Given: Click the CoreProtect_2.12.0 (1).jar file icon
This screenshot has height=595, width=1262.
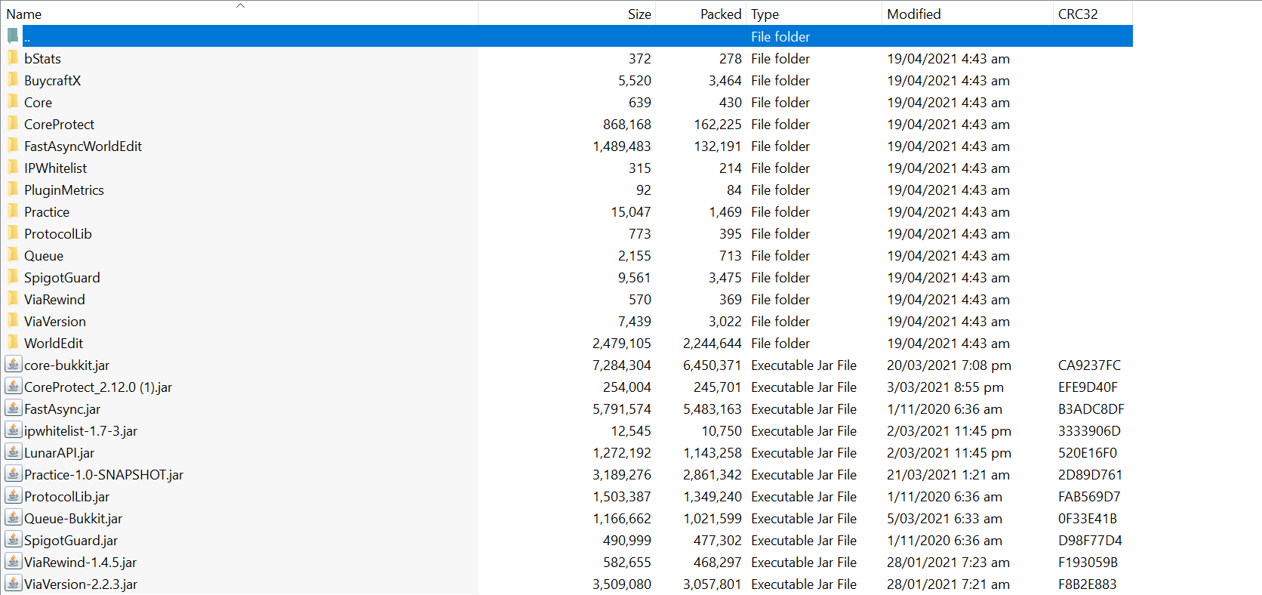Looking at the screenshot, I should coord(13,387).
